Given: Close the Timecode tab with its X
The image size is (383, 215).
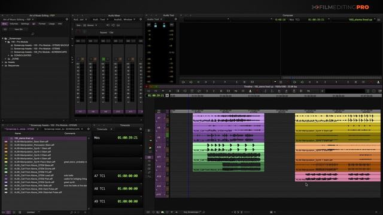Looking at the screenshot, I should (111, 129).
